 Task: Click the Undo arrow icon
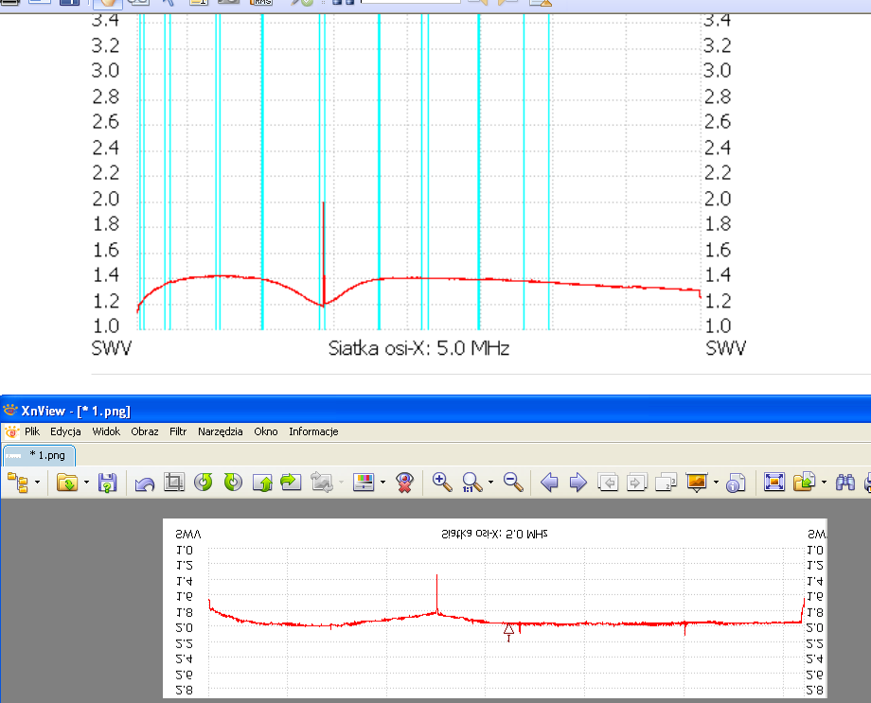coord(145,483)
